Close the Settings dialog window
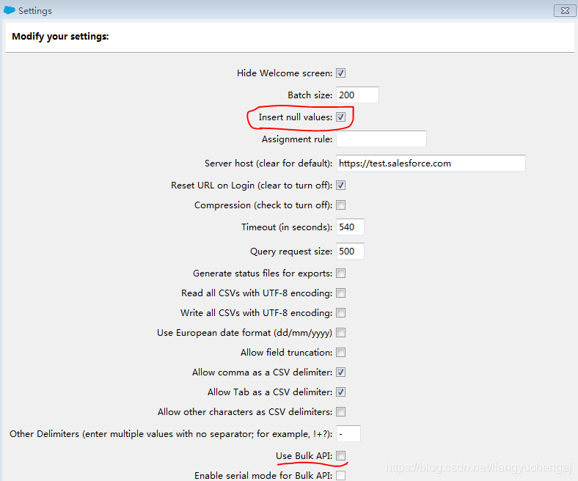This screenshot has height=481, width=578. 565,11
